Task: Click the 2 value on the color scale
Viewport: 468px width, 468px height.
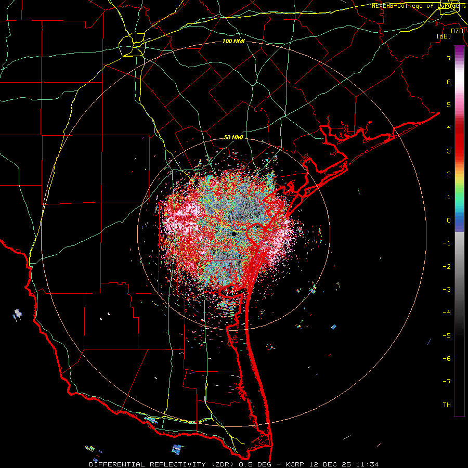Action: tap(449, 174)
